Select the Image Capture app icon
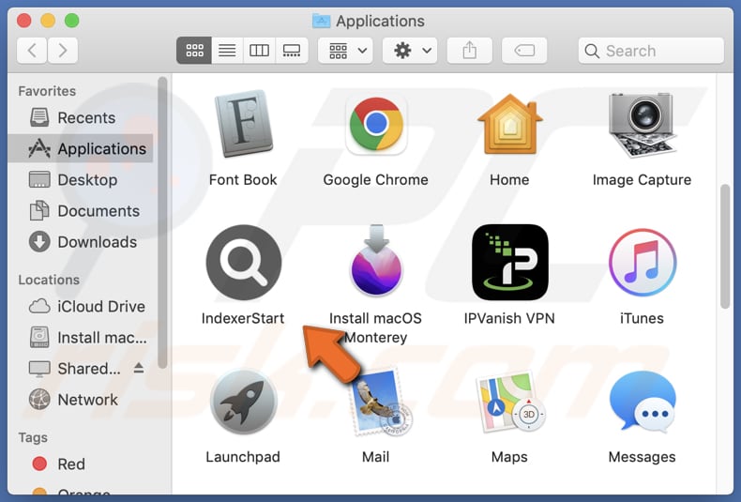This screenshot has height=502, width=741. (643, 124)
